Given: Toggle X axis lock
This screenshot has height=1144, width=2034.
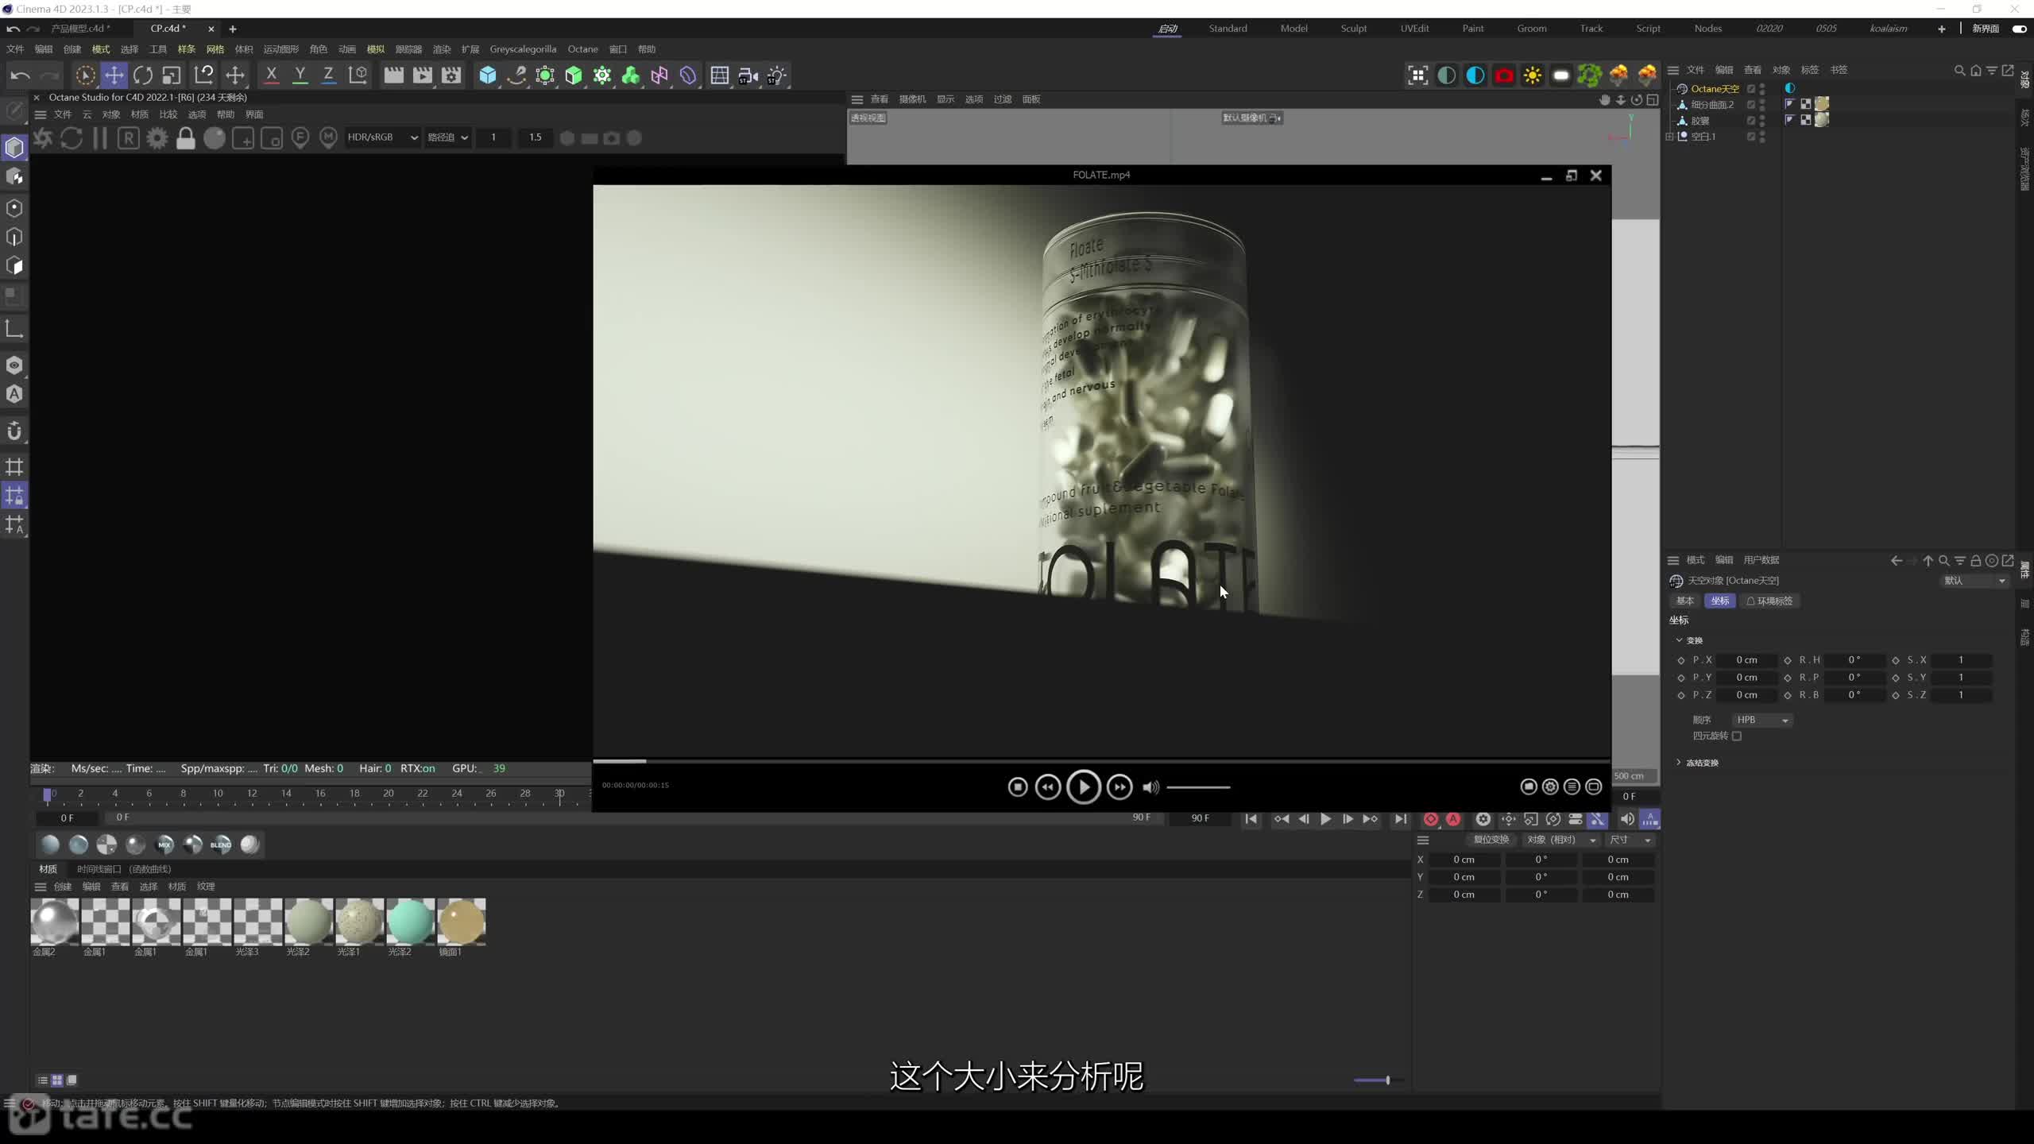Looking at the screenshot, I should click(x=271, y=75).
